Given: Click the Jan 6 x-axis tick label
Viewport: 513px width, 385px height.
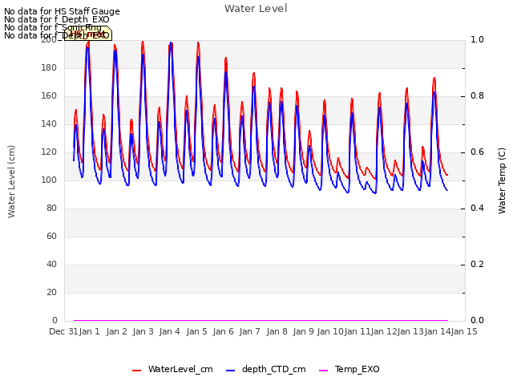Looking at the screenshot, I should [224, 331].
